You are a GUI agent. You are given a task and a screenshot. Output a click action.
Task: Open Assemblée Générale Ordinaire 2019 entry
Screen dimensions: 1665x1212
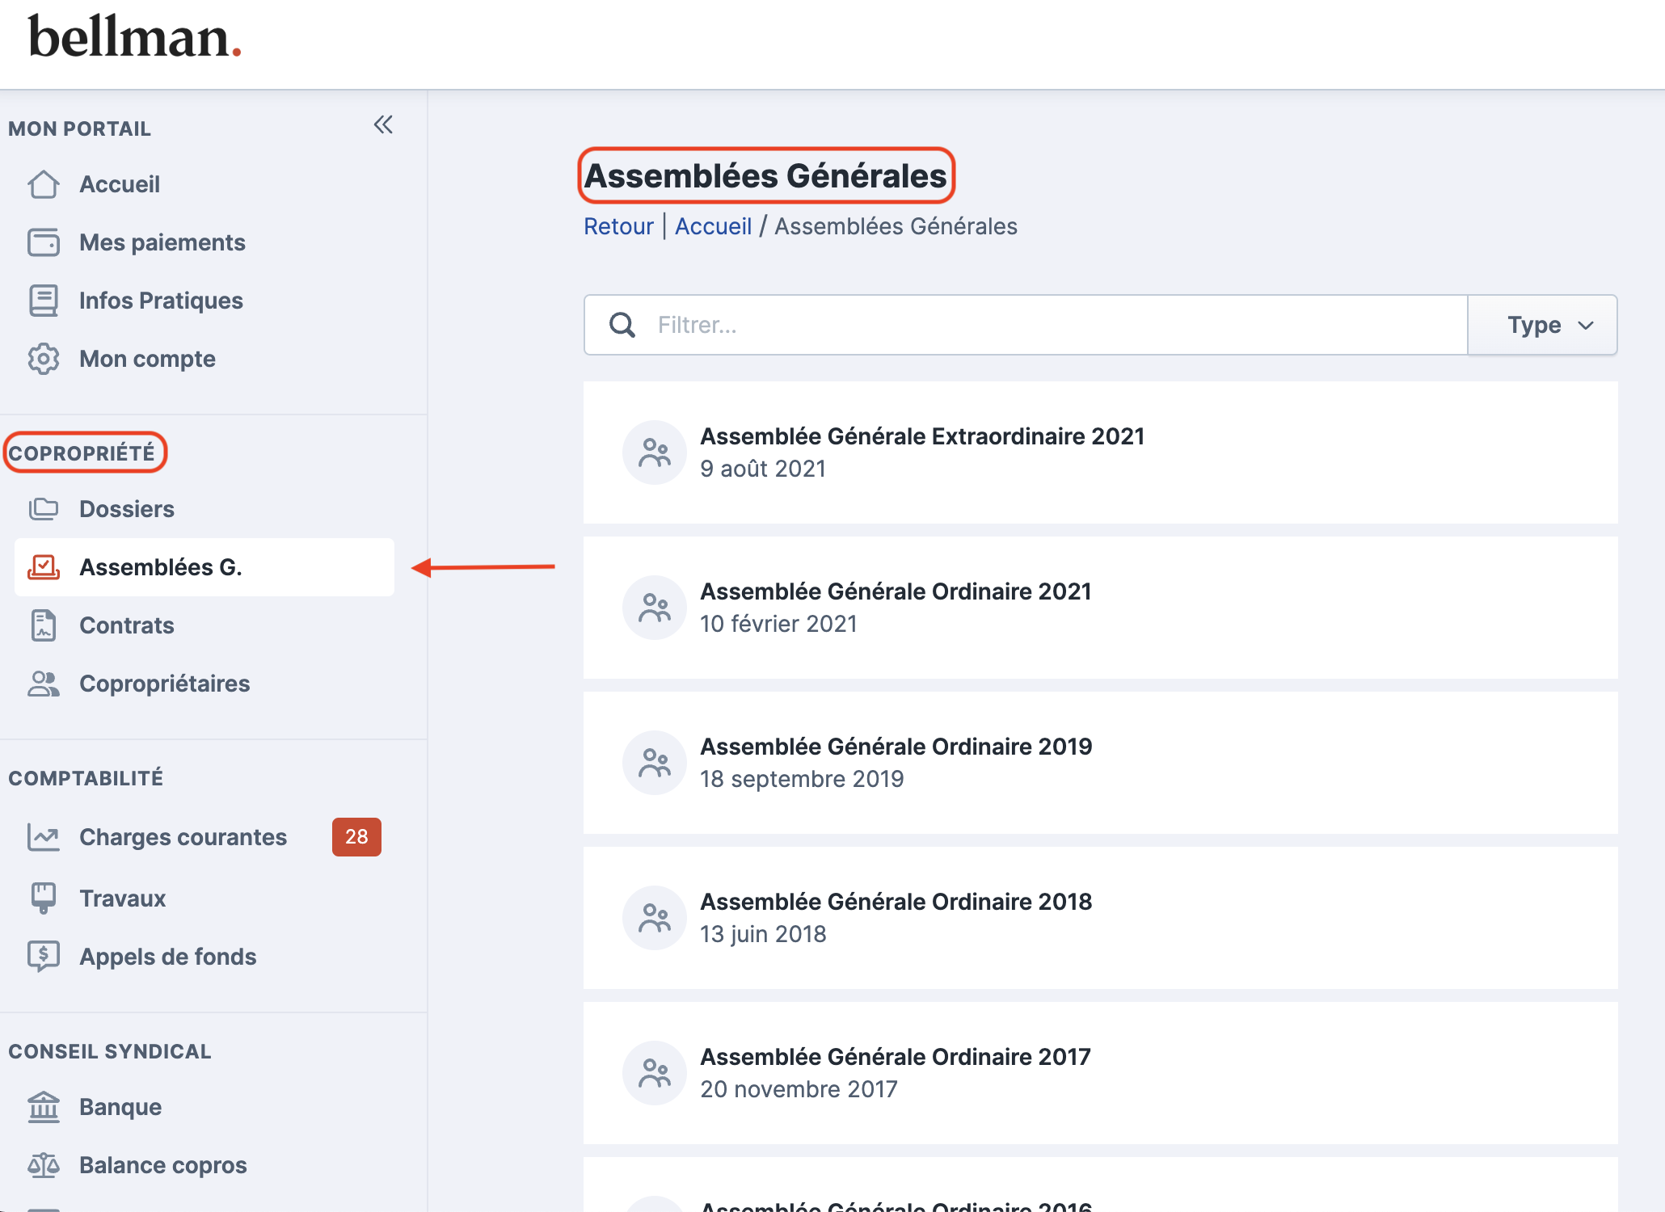pyautogui.click(x=896, y=763)
